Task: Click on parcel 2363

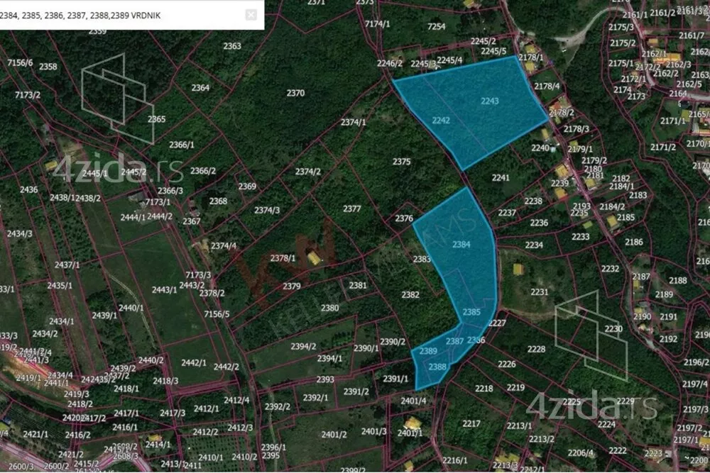Action: tap(232, 46)
